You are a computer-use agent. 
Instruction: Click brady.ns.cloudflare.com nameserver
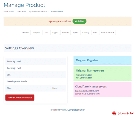pyautogui.click(x=87, y=91)
